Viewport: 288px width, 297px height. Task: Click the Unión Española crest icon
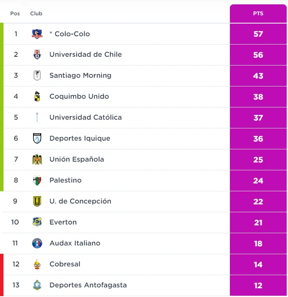(37, 159)
